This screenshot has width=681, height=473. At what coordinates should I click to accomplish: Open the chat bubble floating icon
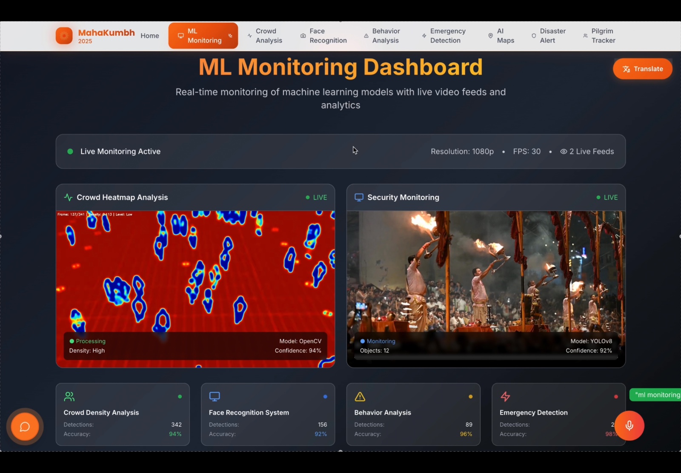tap(25, 427)
